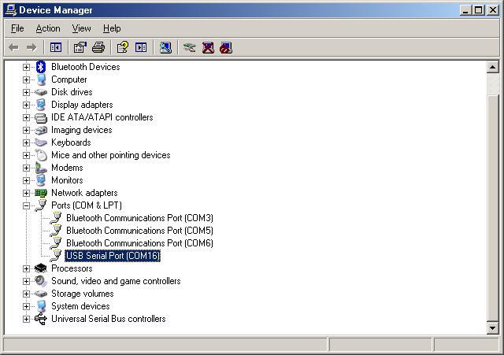Expand the Computer node
The height and width of the screenshot is (355, 504).
pos(26,80)
